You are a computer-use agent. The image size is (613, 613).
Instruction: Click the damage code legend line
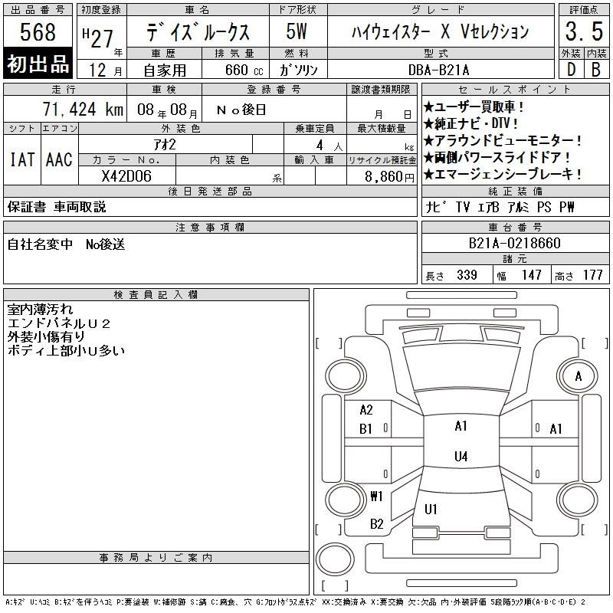point(295,602)
